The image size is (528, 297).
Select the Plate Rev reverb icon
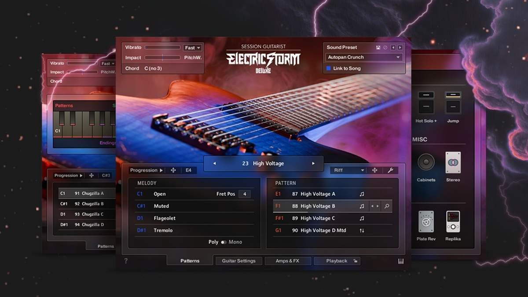pos(425,222)
